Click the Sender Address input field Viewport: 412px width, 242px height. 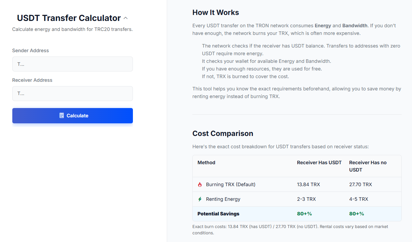coord(72,64)
